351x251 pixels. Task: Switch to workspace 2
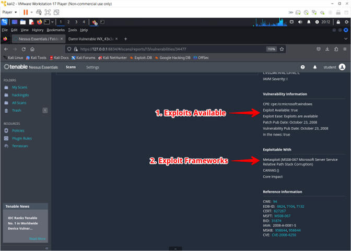[x=68, y=22]
